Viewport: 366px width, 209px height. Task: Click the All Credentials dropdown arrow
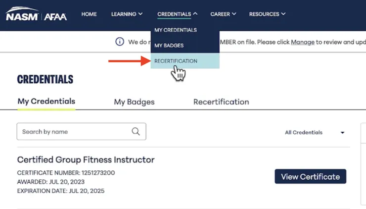(342, 133)
